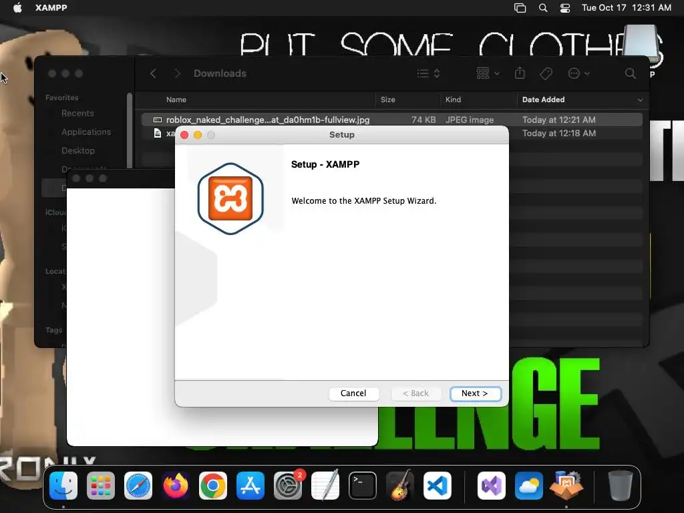
Task: Click the Finder Share icon
Action: pos(520,73)
